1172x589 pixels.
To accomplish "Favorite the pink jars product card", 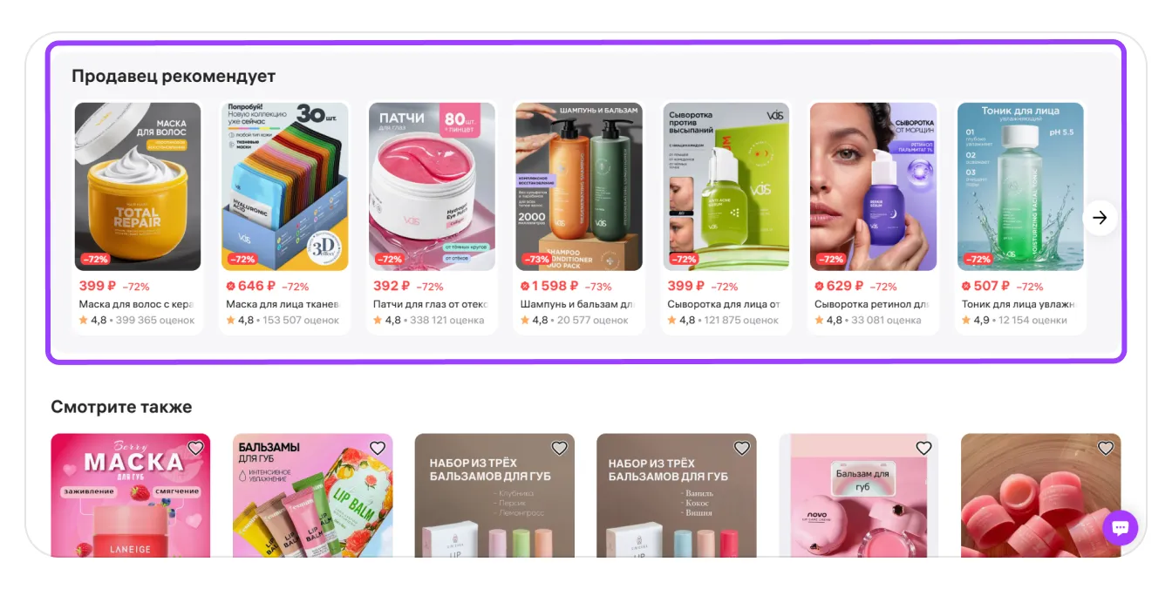I will (x=1106, y=448).
